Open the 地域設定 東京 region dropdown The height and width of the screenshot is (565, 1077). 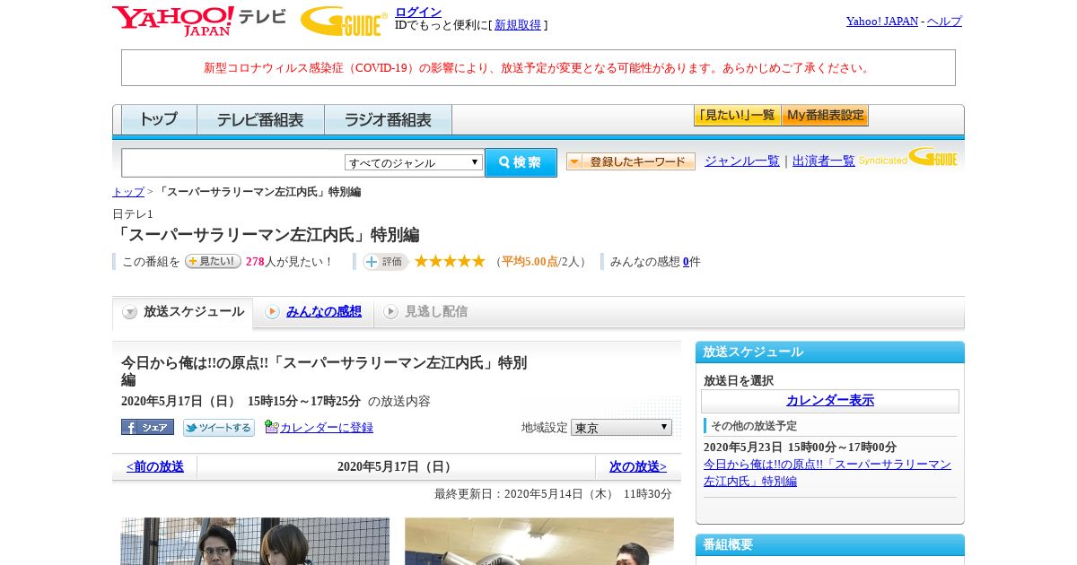pyautogui.click(x=621, y=428)
